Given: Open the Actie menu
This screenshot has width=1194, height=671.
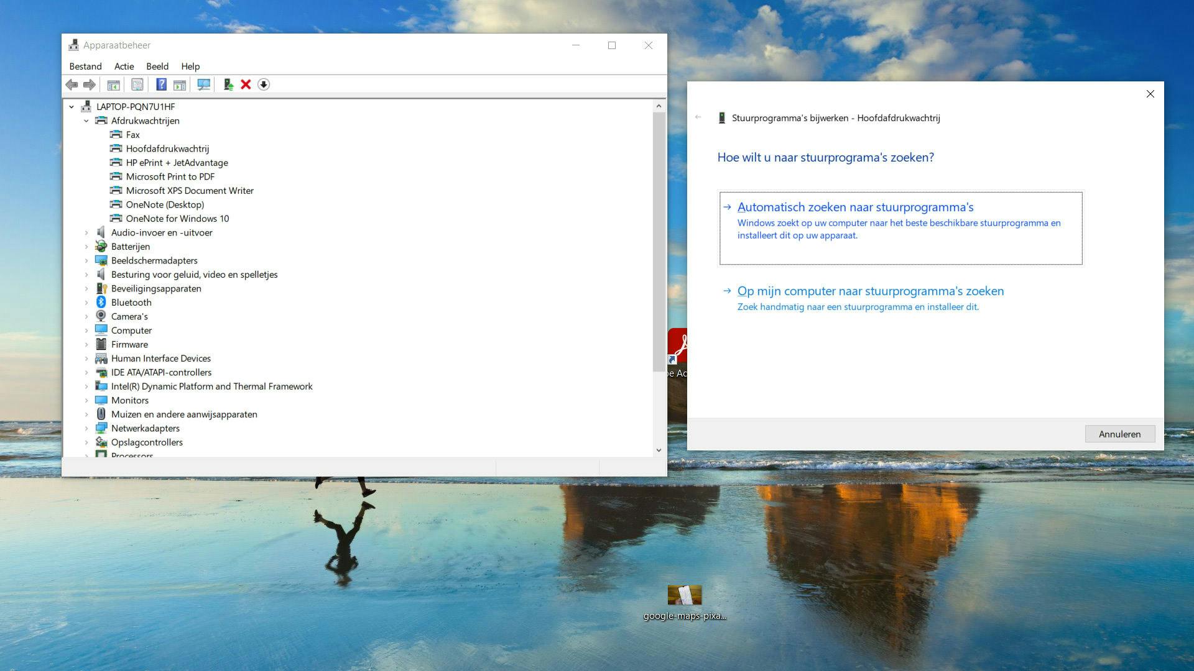Looking at the screenshot, I should 124,66.
